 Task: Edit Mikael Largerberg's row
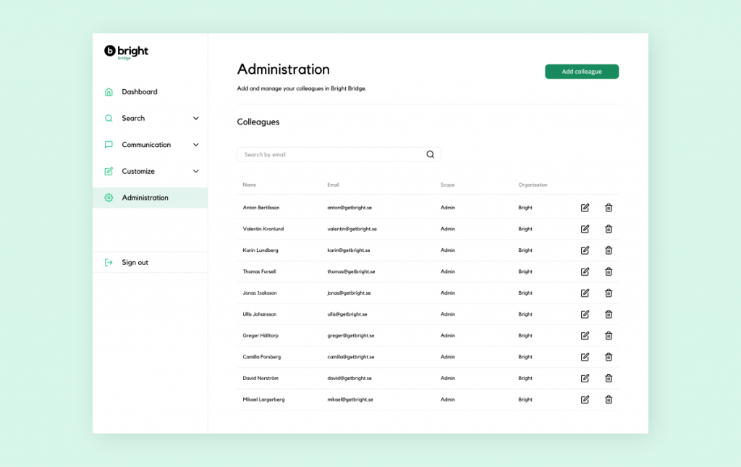(x=585, y=400)
